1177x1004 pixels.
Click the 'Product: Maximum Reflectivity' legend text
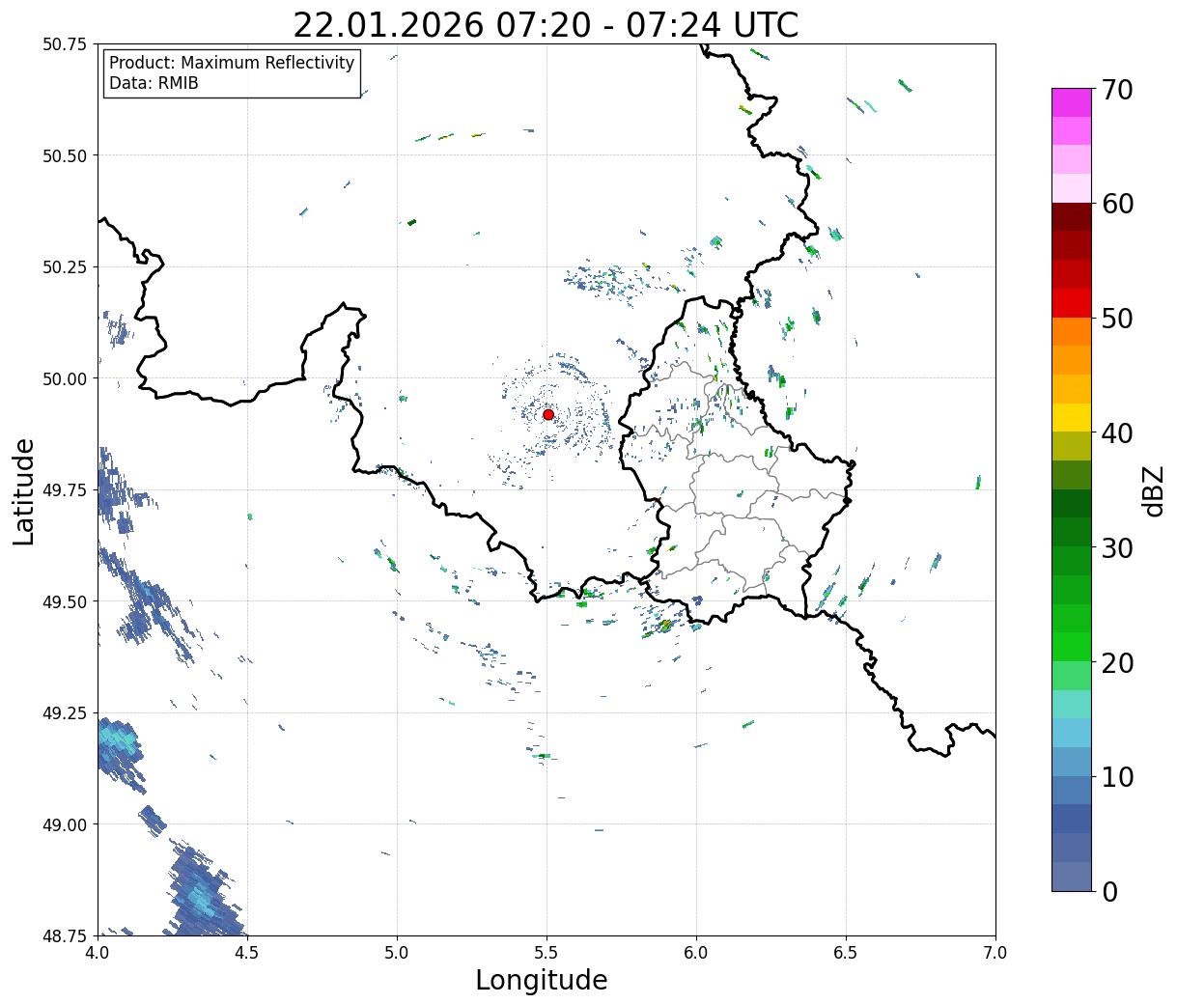click(232, 63)
